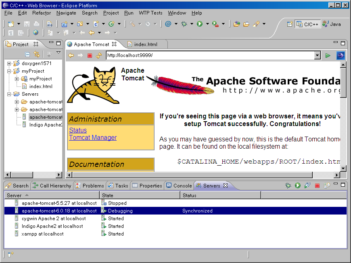Collapse the Servers folder in Project tree

pyautogui.click(x=9, y=94)
